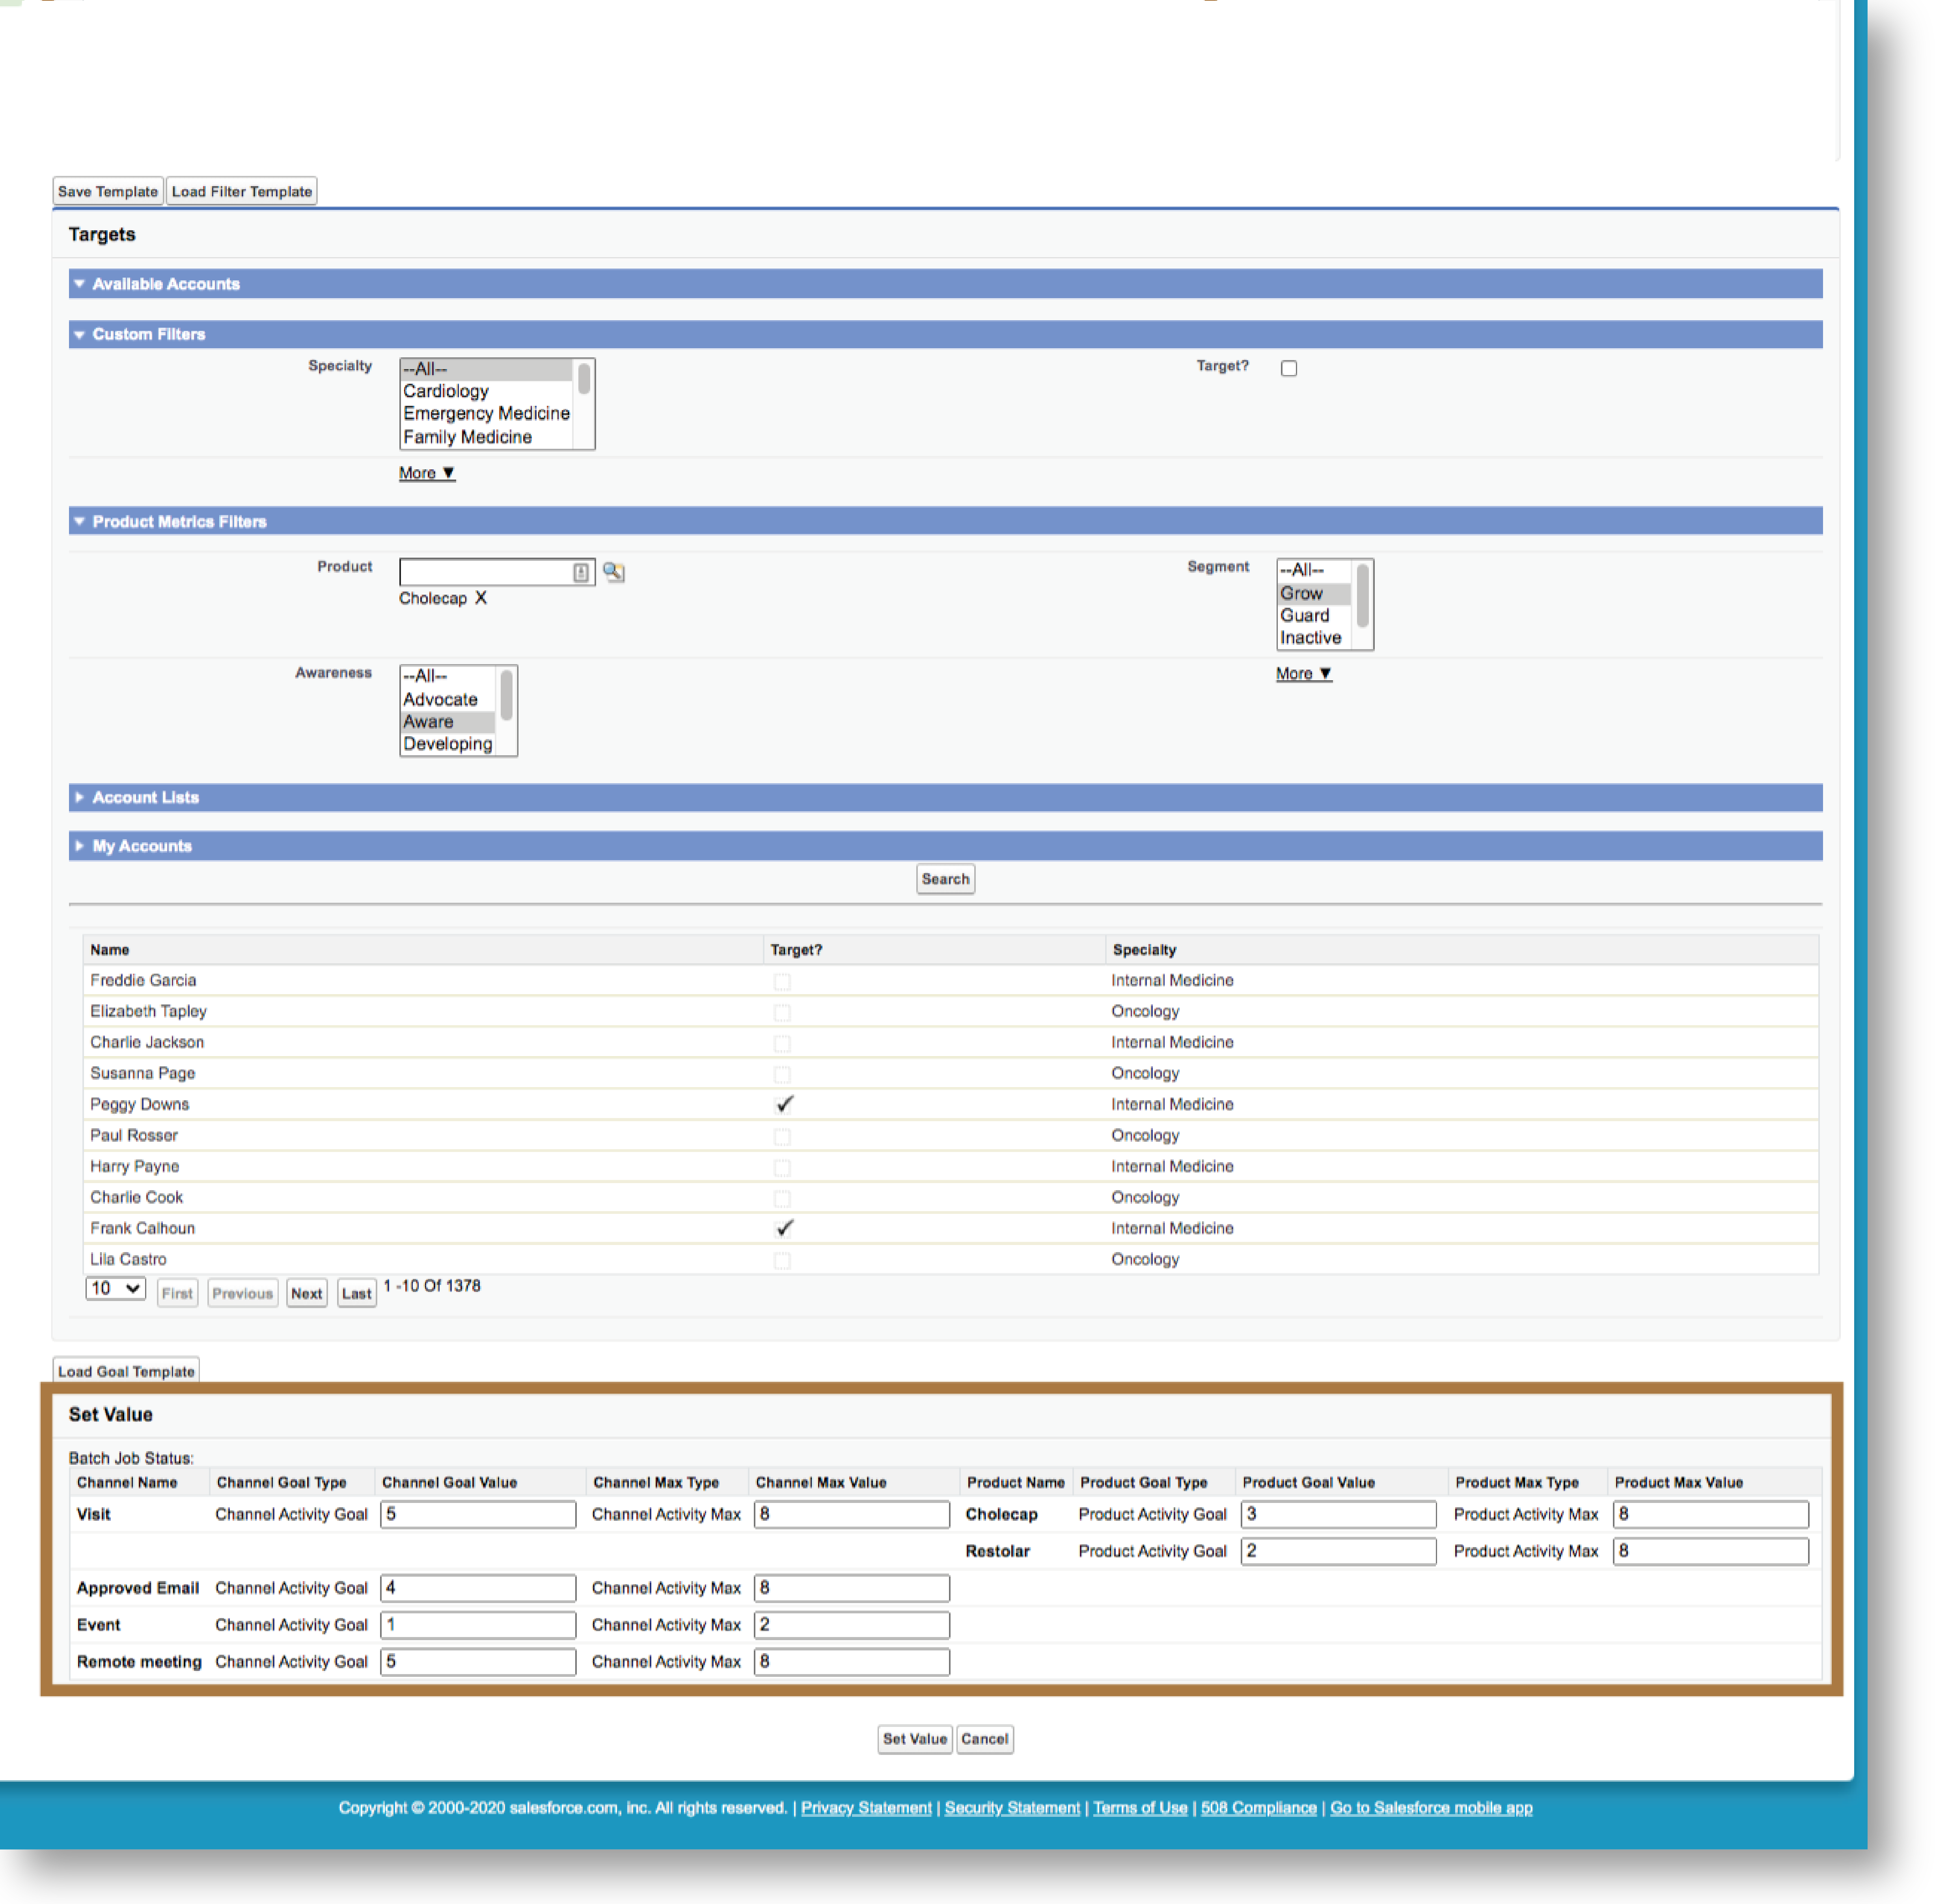The width and height of the screenshot is (1935, 1904).
Task: Follow Go to Salesforce mobile app link
Action: click(1430, 1808)
